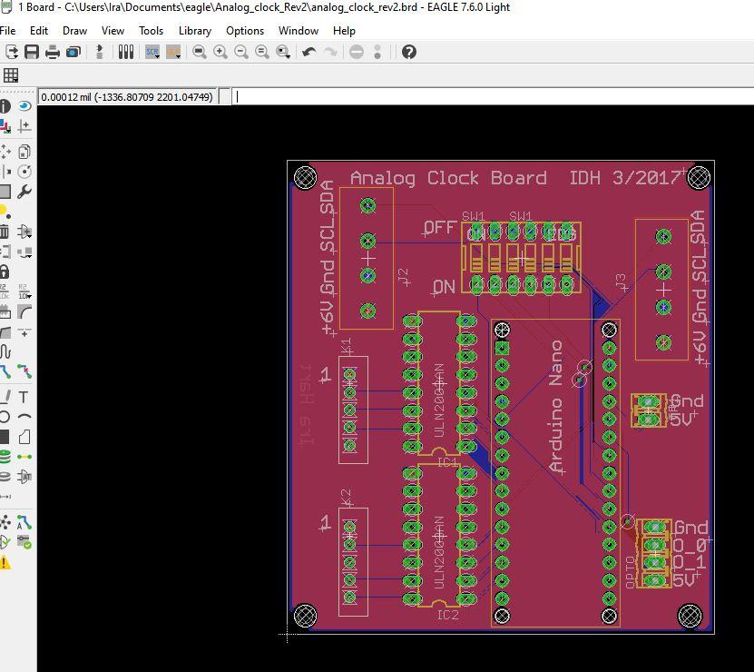Select the Show eye tool
The image size is (754, 672).
pyautogui.click(x=24, y=106)
